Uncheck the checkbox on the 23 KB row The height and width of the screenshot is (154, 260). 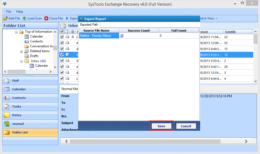click(x=62, y=37)
